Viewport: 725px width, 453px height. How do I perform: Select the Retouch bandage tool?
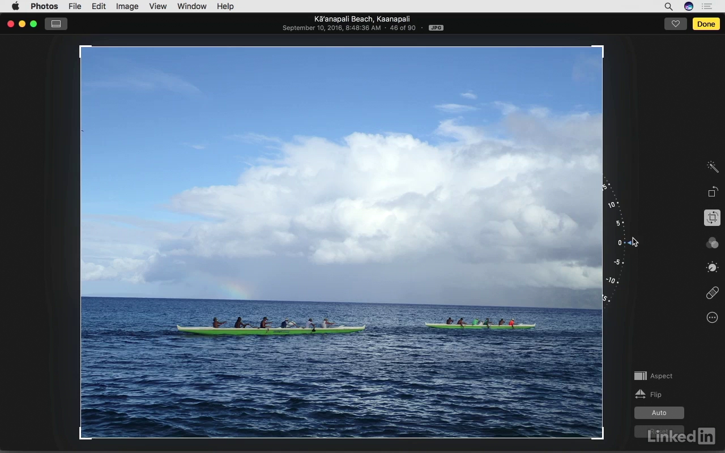coord(713,293)
